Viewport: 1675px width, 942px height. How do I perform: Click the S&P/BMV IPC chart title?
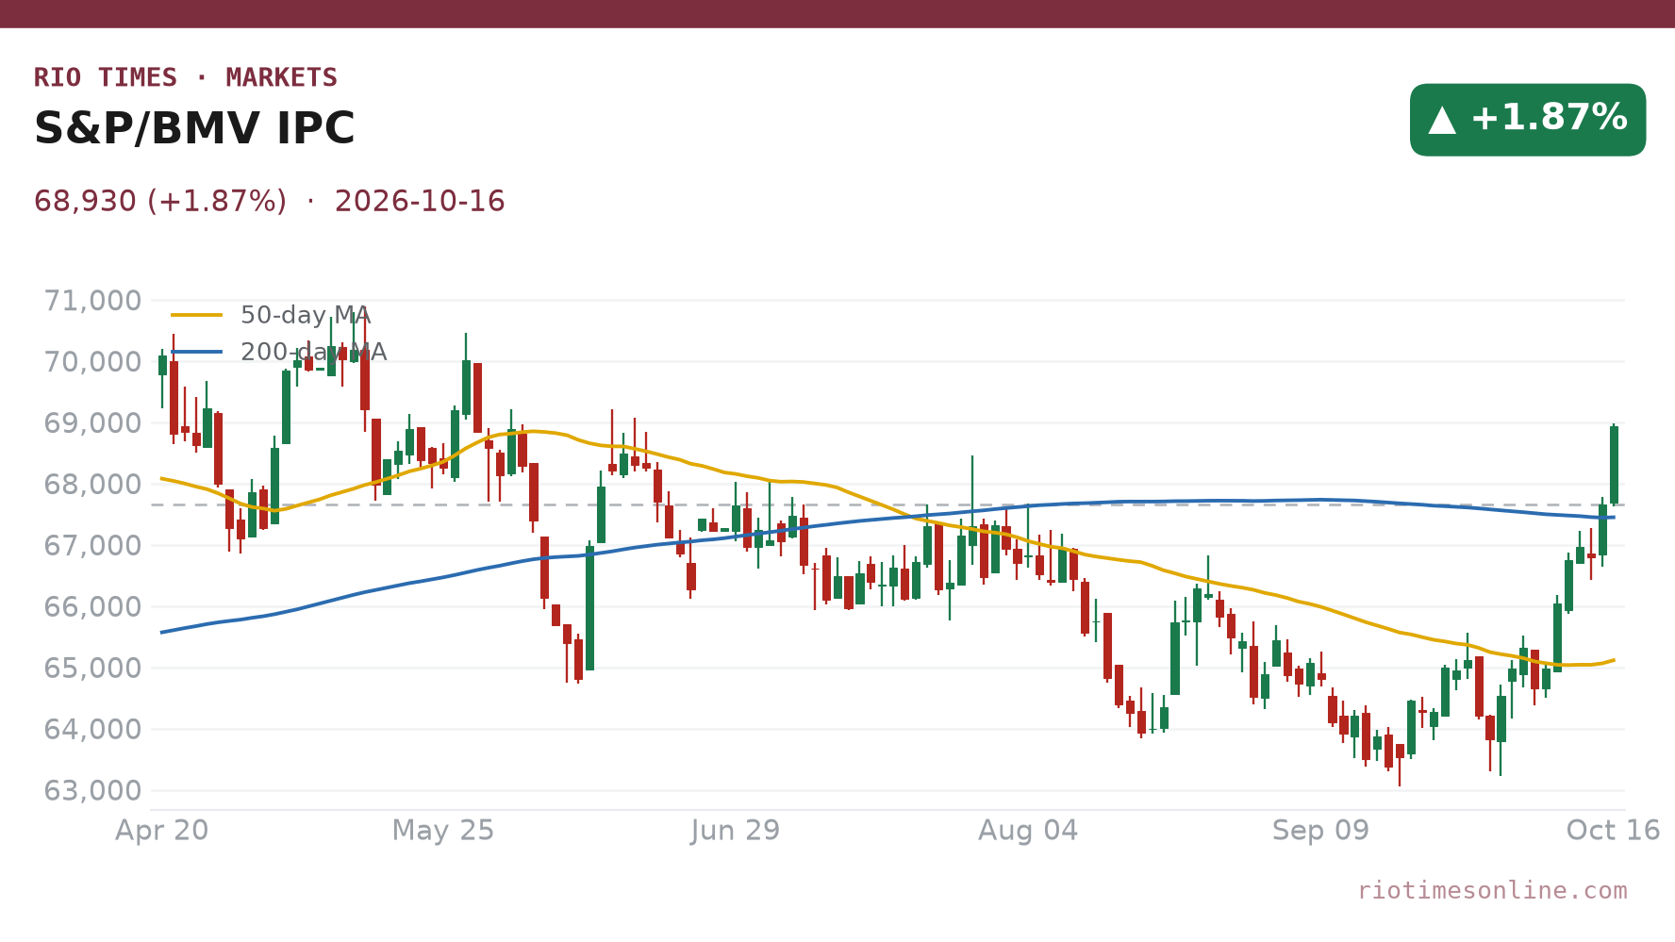[x=194, y=129]
